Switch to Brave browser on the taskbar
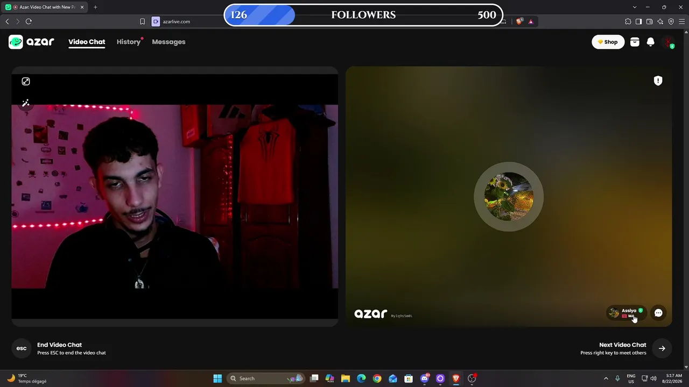 (x=456, y=378)
